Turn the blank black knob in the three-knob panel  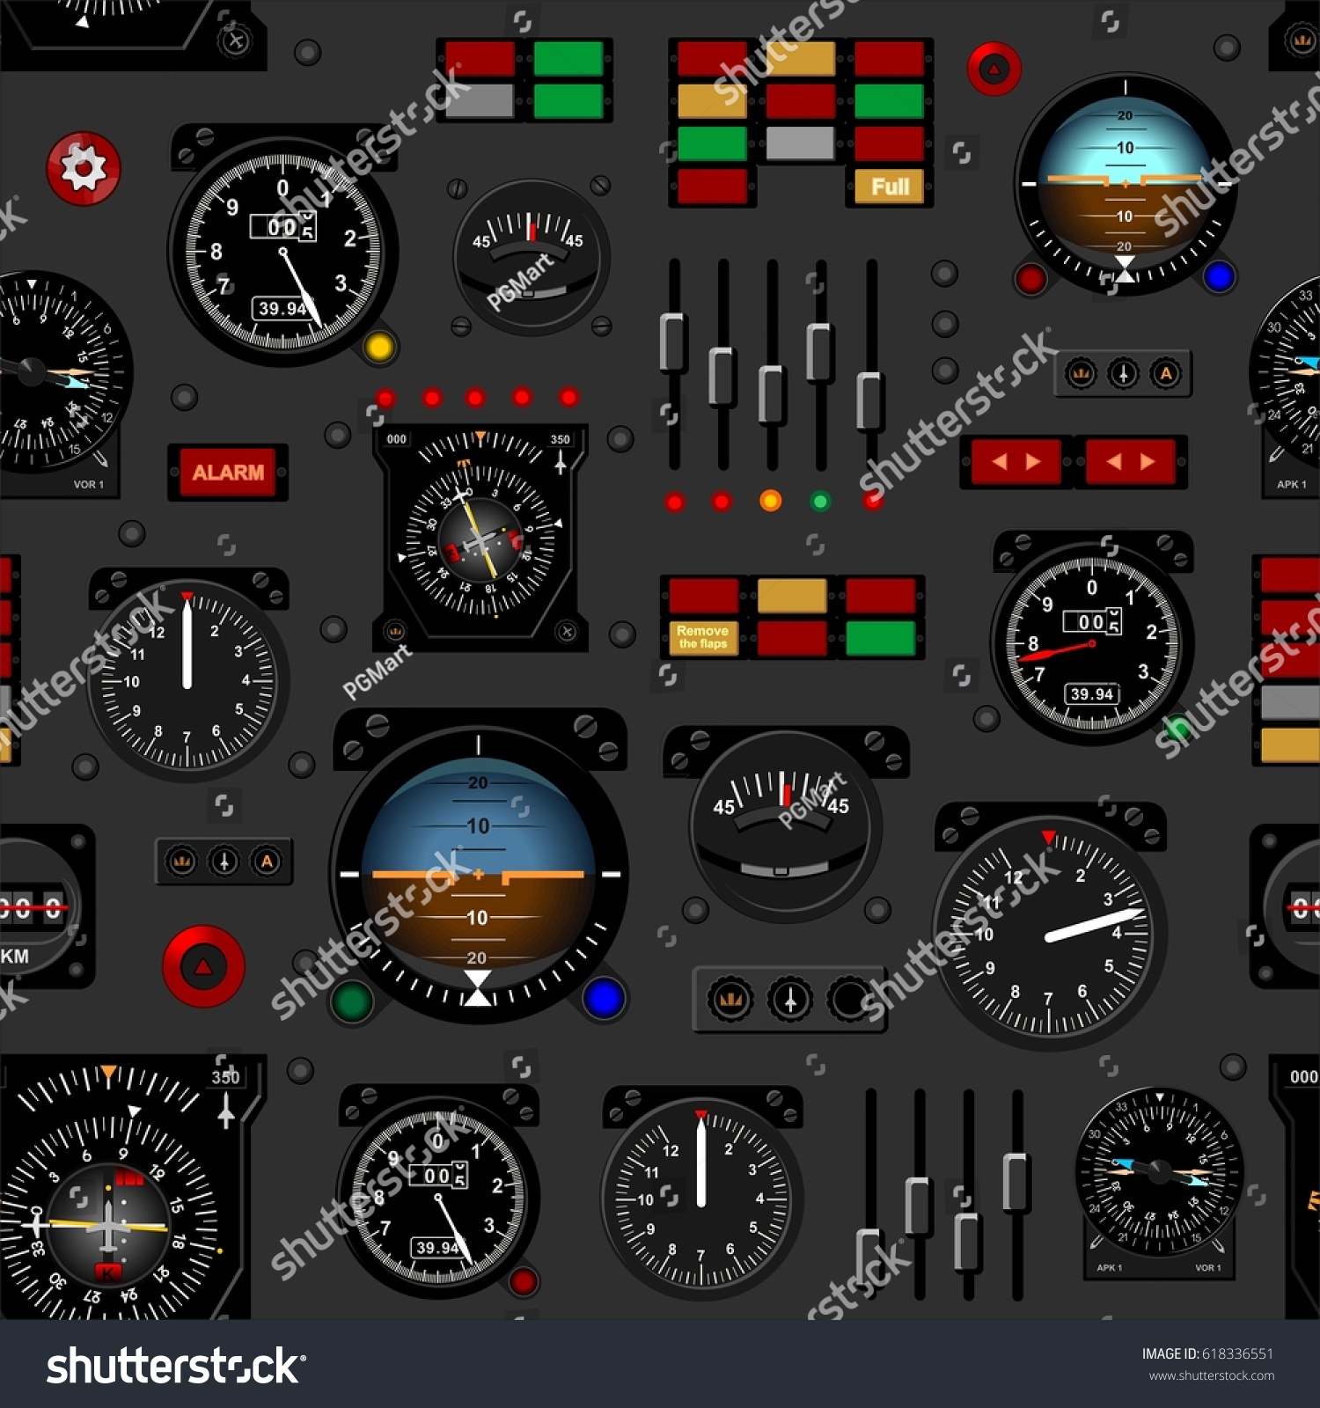850,999
